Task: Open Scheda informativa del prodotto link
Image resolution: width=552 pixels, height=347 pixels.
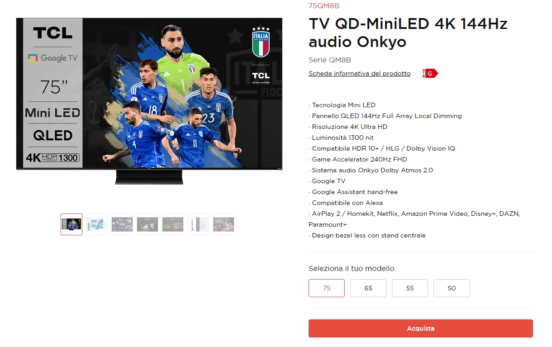Action: (x=360, y=73)
